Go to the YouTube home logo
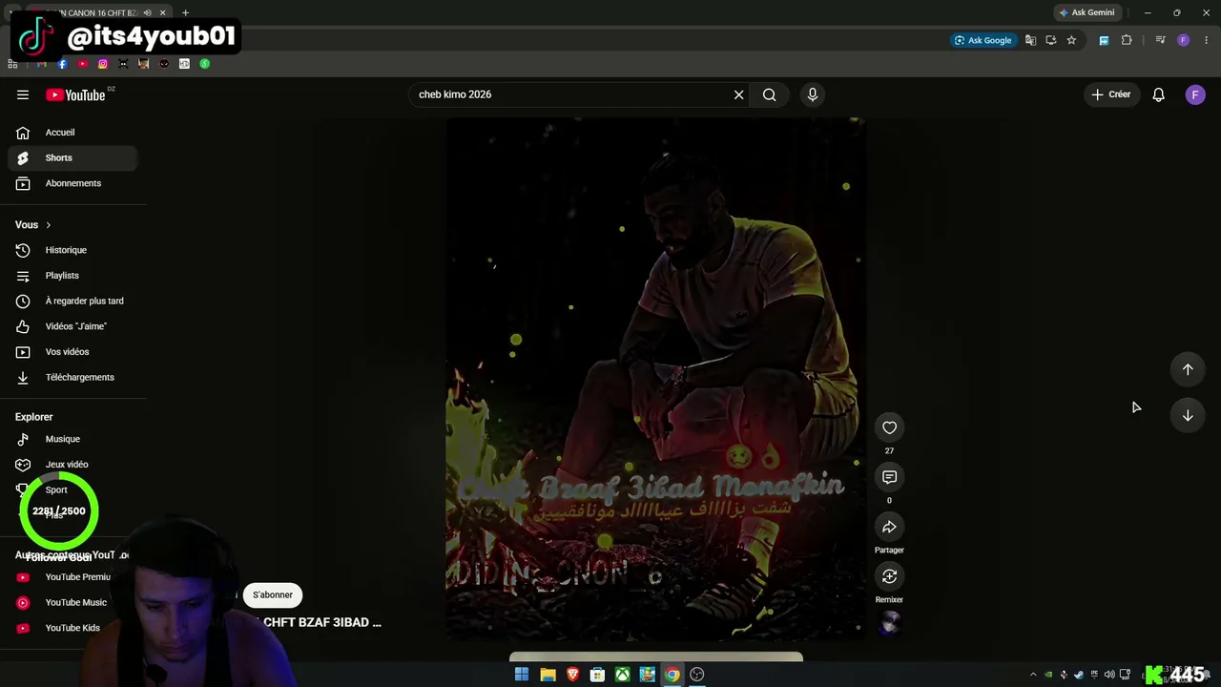Image resolution: width=1221 pixels, height=687 pixels. coord(76,94)
